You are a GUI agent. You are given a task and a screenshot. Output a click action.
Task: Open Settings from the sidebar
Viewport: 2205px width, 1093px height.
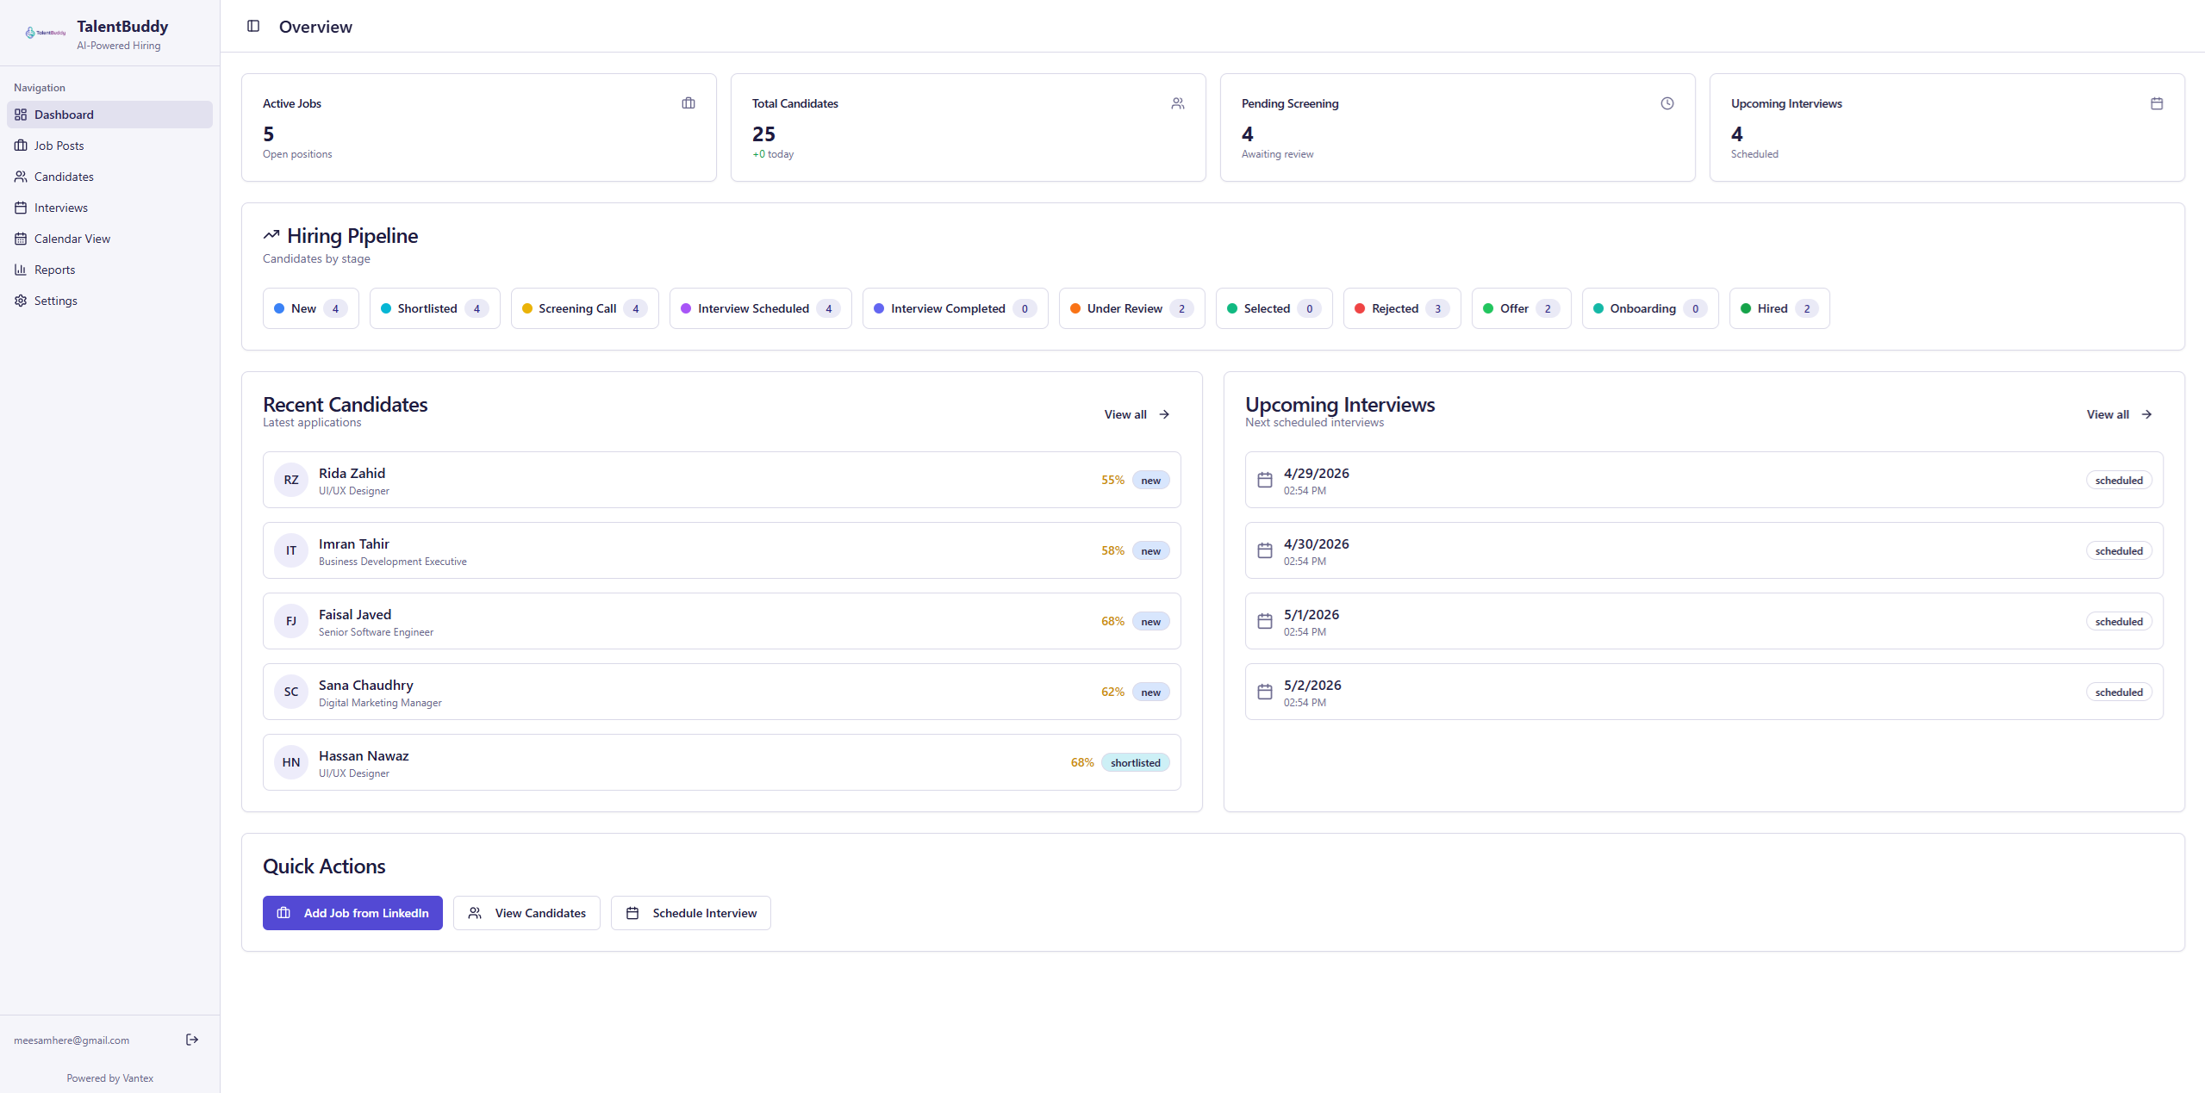[109, 301]
